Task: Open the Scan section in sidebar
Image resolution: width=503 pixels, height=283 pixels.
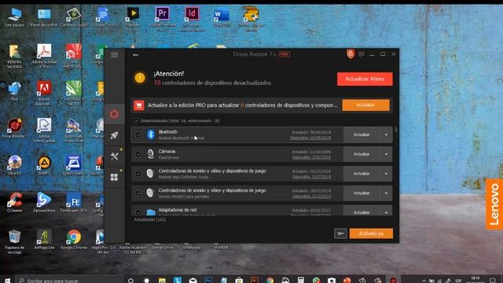Action: coord(114,114)
